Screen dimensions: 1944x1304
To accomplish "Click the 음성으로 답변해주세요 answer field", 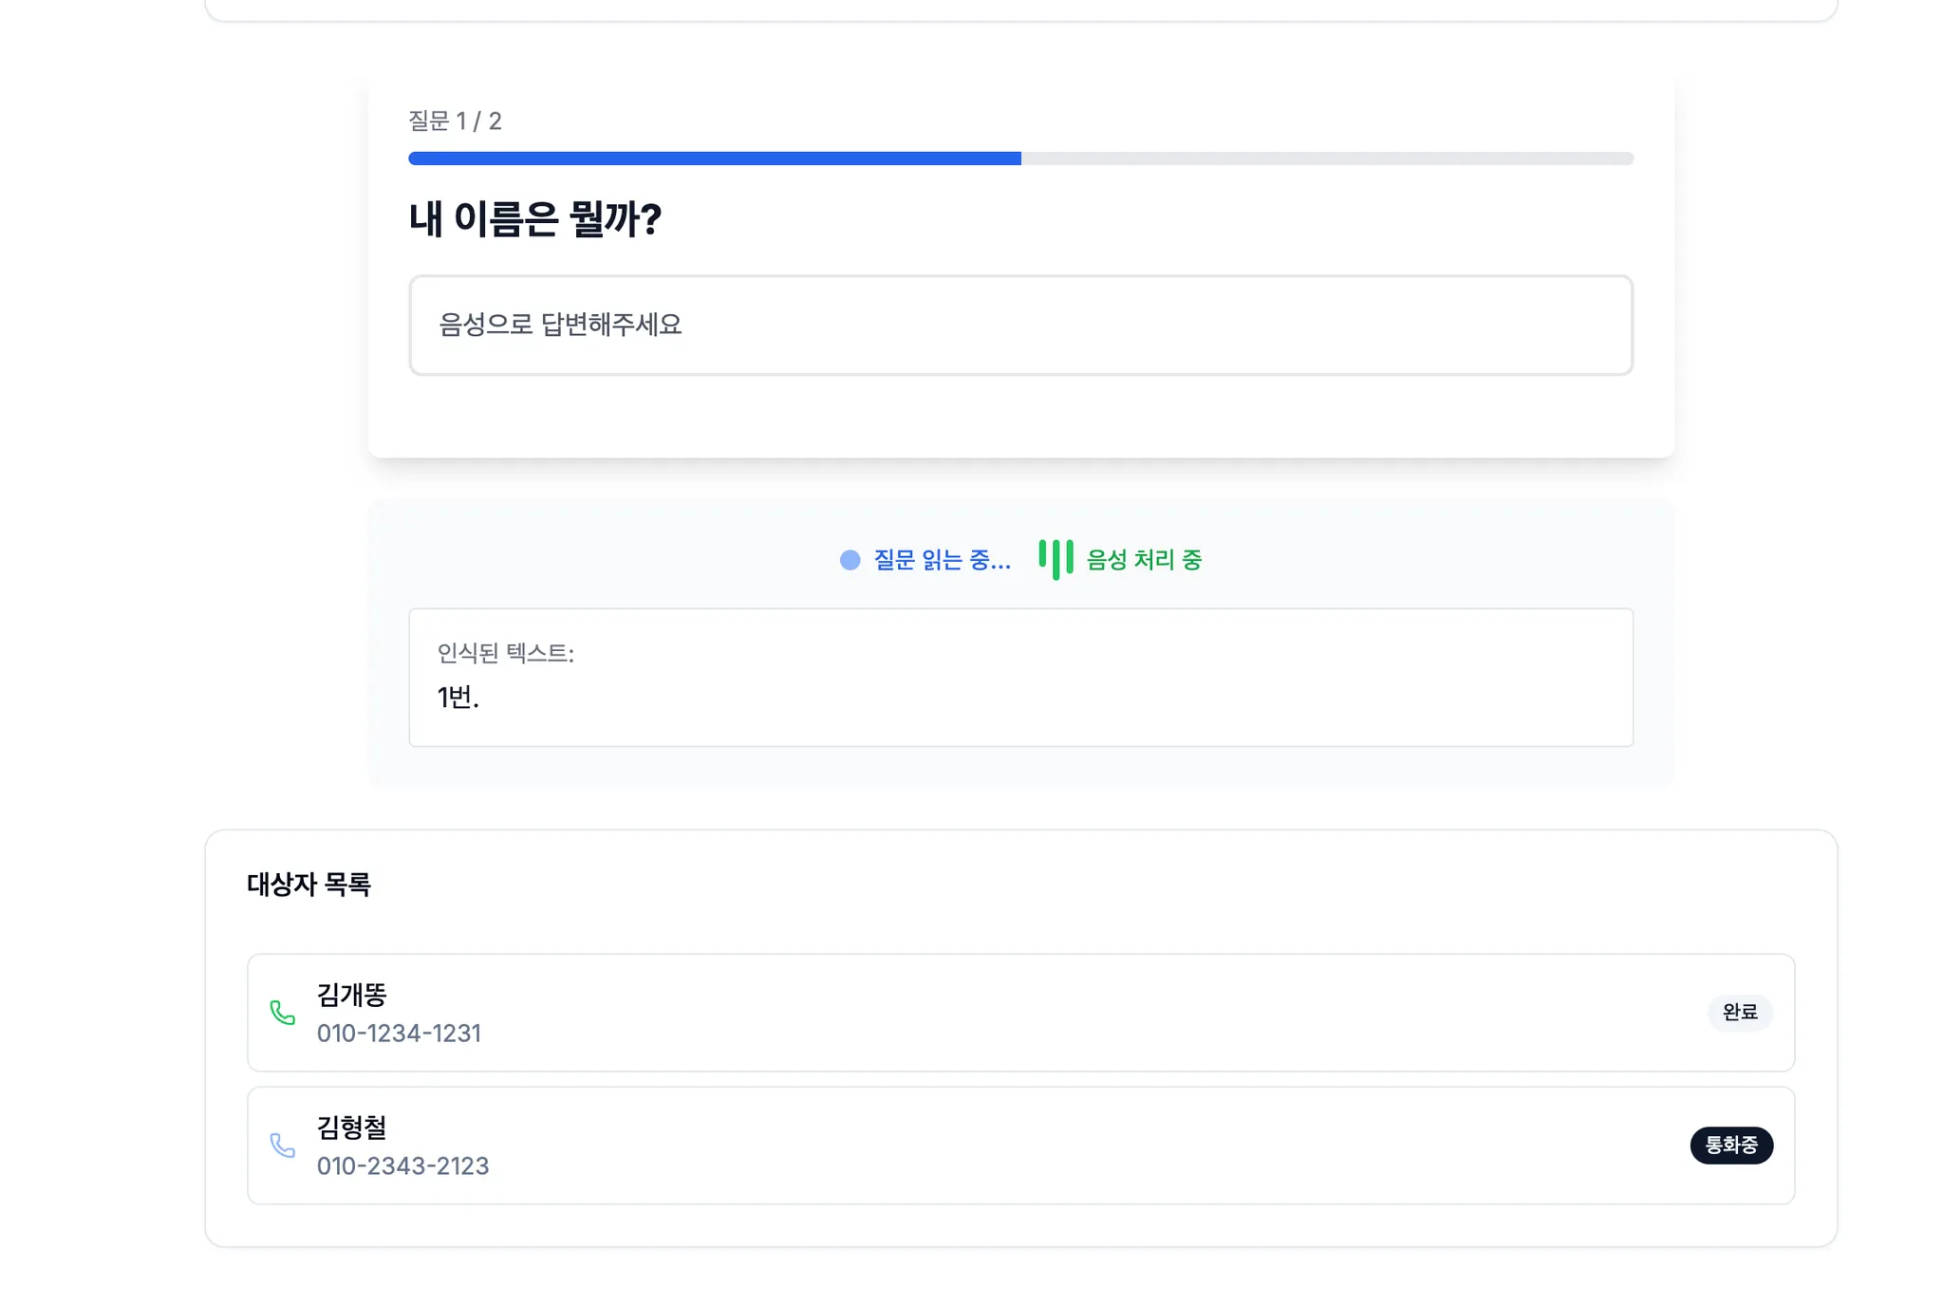I will point(1020,326).
